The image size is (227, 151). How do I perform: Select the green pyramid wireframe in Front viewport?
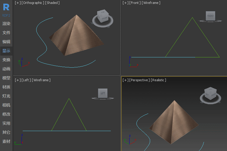[x=179, y=37]
